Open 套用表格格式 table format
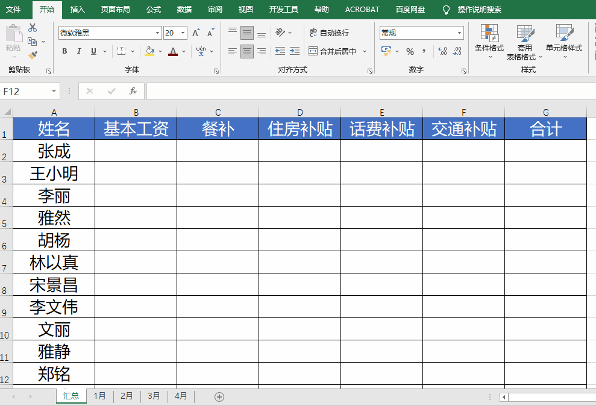 pos(524,42)
